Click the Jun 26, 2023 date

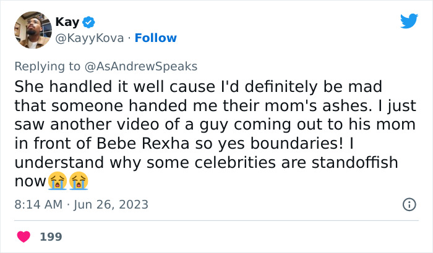[x=113, y=204]
